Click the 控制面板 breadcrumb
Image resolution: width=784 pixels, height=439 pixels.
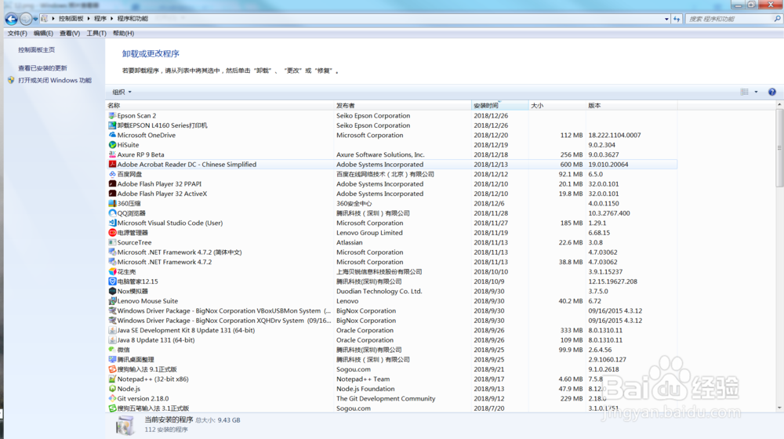pyautogui.click(x=71, y=19)
